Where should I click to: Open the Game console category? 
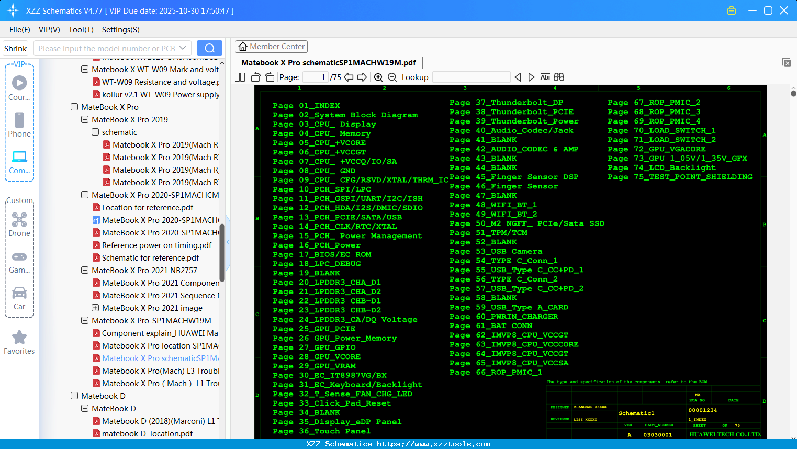[x=19, y=262]
